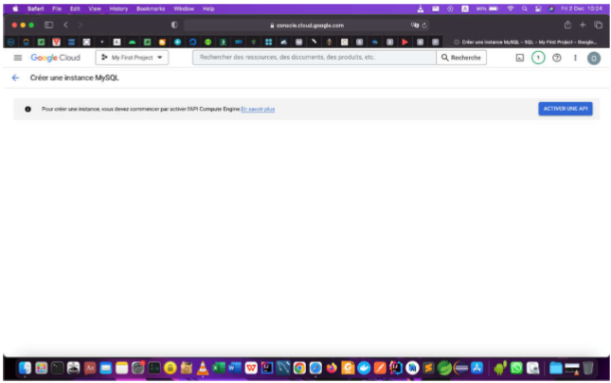Open Microsoft Word from the Dock
The image size is (611, 383).
click(235, 368)
